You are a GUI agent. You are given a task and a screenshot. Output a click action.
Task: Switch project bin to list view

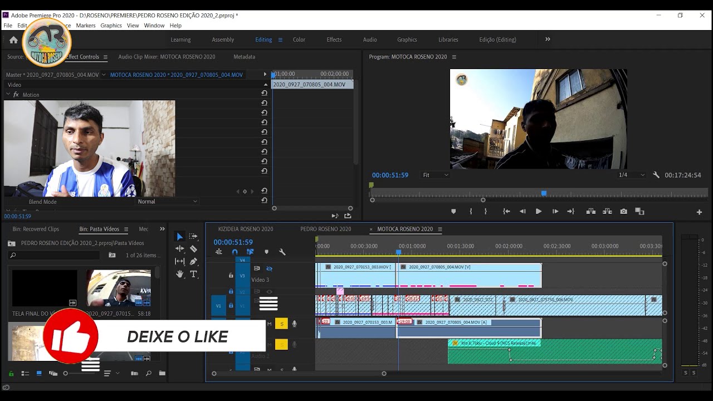(x=25, y=374)
